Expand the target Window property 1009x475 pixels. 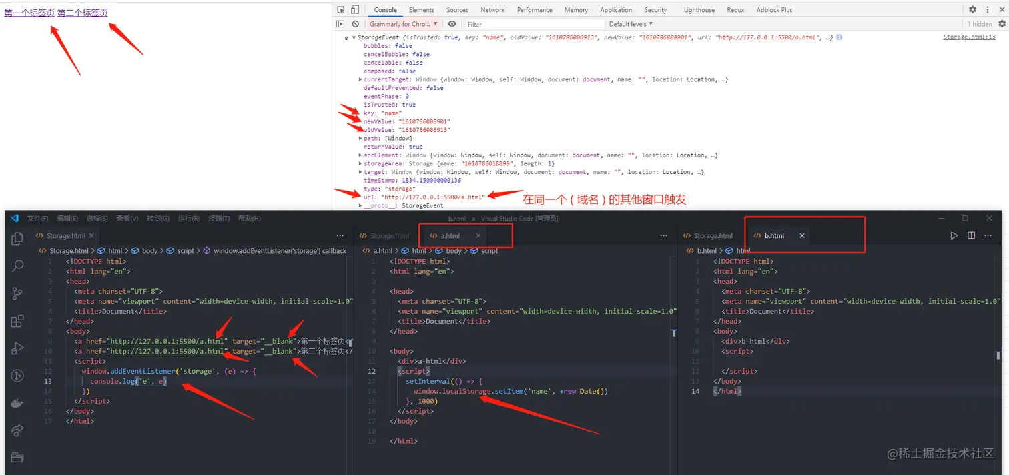tap(360, 172)
